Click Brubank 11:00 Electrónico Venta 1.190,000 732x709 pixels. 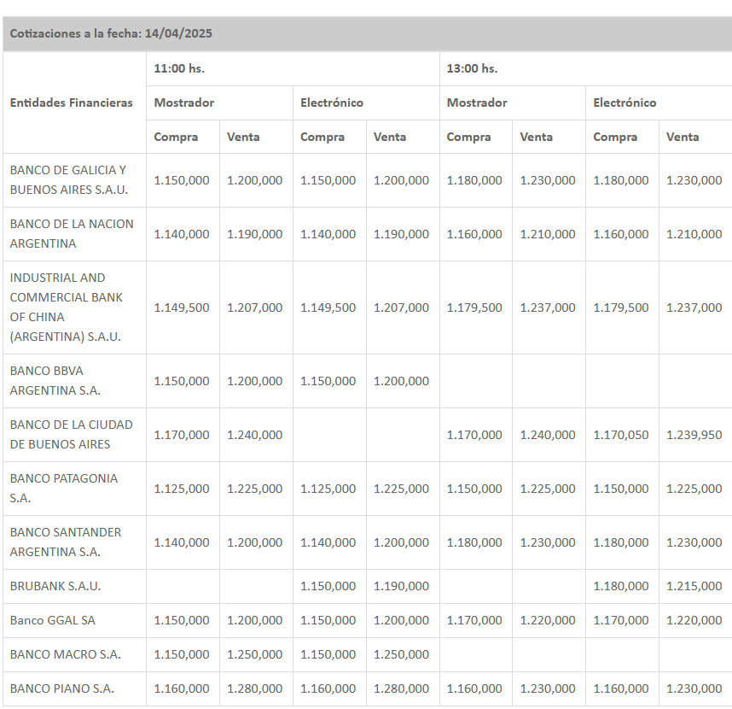pos(401,586)
